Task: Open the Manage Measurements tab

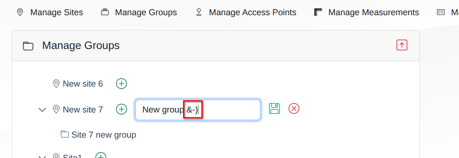Action: point(367,12)
